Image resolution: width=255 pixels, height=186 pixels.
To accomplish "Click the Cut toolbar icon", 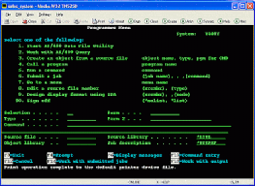I will pos(46,21).
